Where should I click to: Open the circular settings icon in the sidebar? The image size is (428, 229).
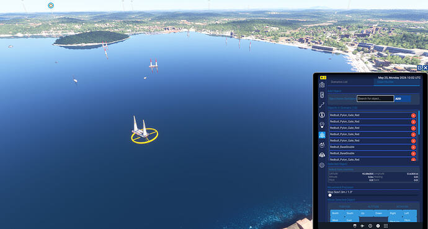click(322, 165)
